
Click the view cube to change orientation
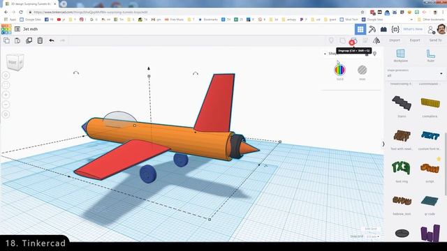[x=15, y=62]
